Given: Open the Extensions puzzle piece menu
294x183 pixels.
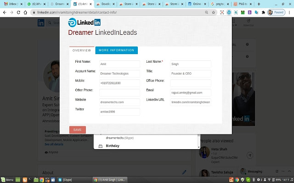Looking at the screenshot, I should coord(263,12).
